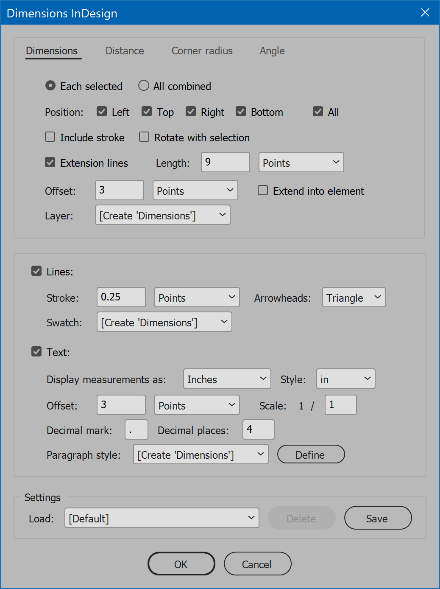Image resolution: width=440 pixels, height=589 pixels.
Task: Click the Text Offset input field
Action: click(x=121, y=405)
